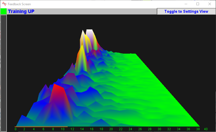Click the Feedback Screen app icon
The width and height of the screenshot is (216, 132).
(x=4, y=4)
